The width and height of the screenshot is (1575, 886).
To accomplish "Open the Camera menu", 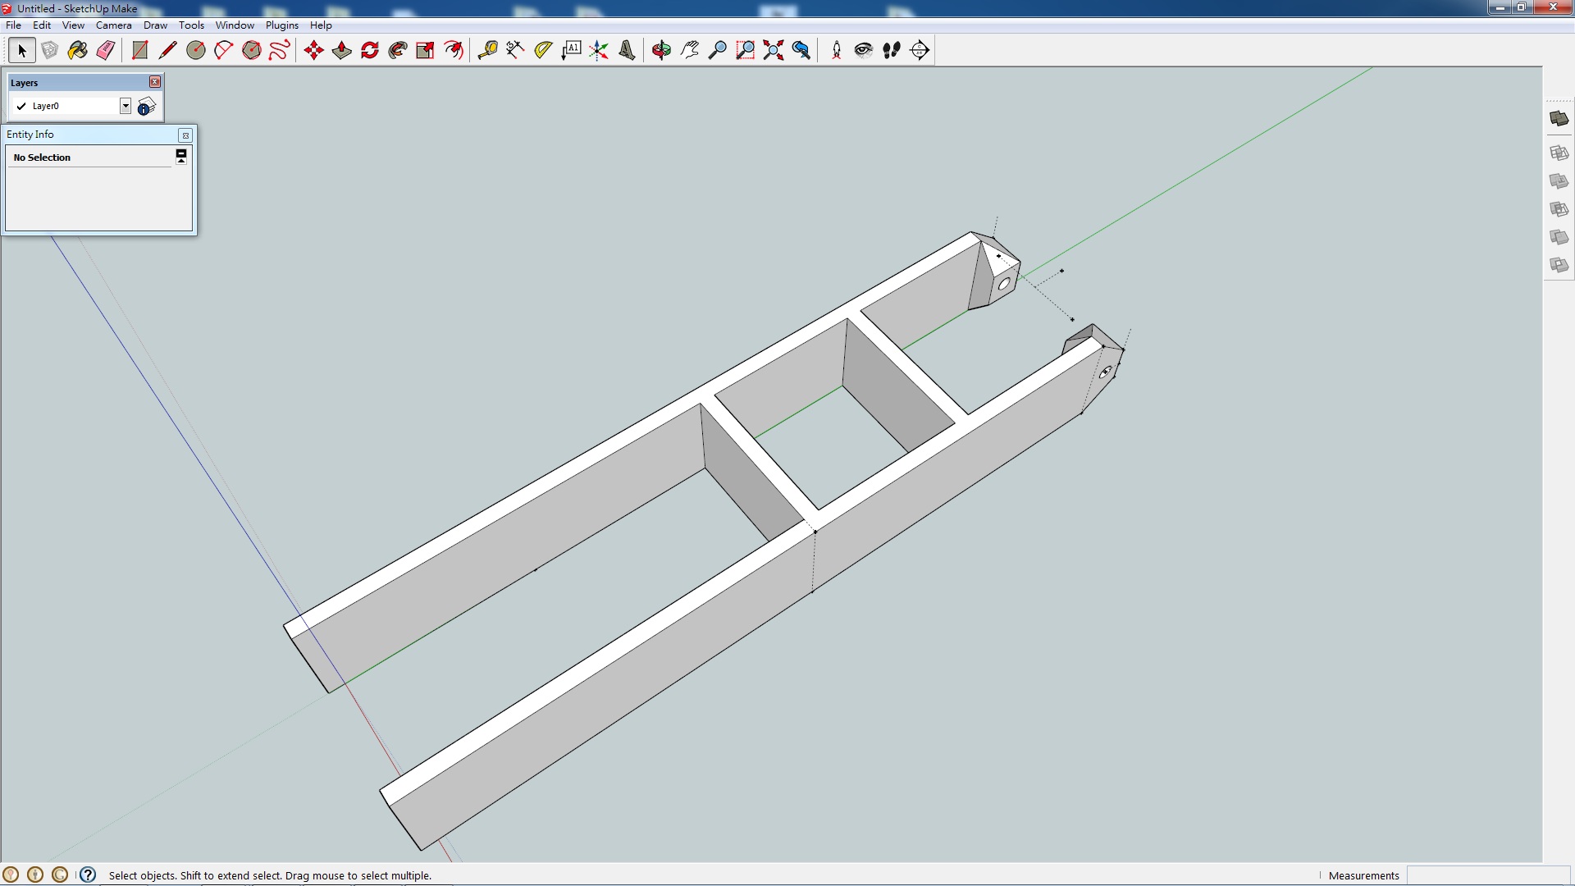I will (113, 25).
